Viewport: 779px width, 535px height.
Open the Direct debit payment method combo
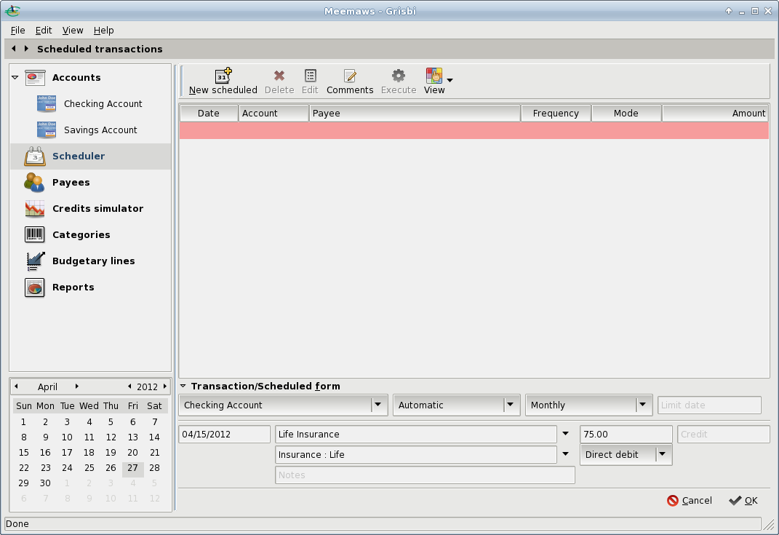(626, 454)
